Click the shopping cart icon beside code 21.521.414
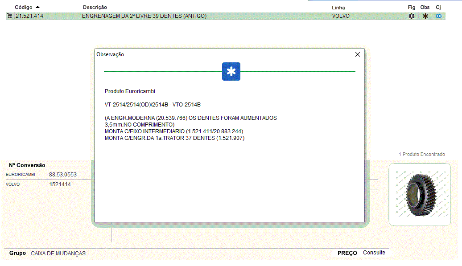 9,16
